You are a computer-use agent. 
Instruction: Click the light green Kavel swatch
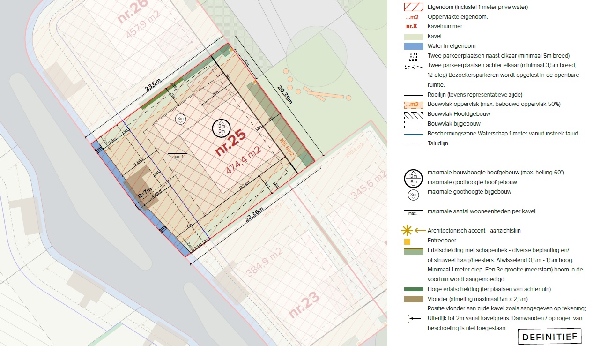pos(413,36)
